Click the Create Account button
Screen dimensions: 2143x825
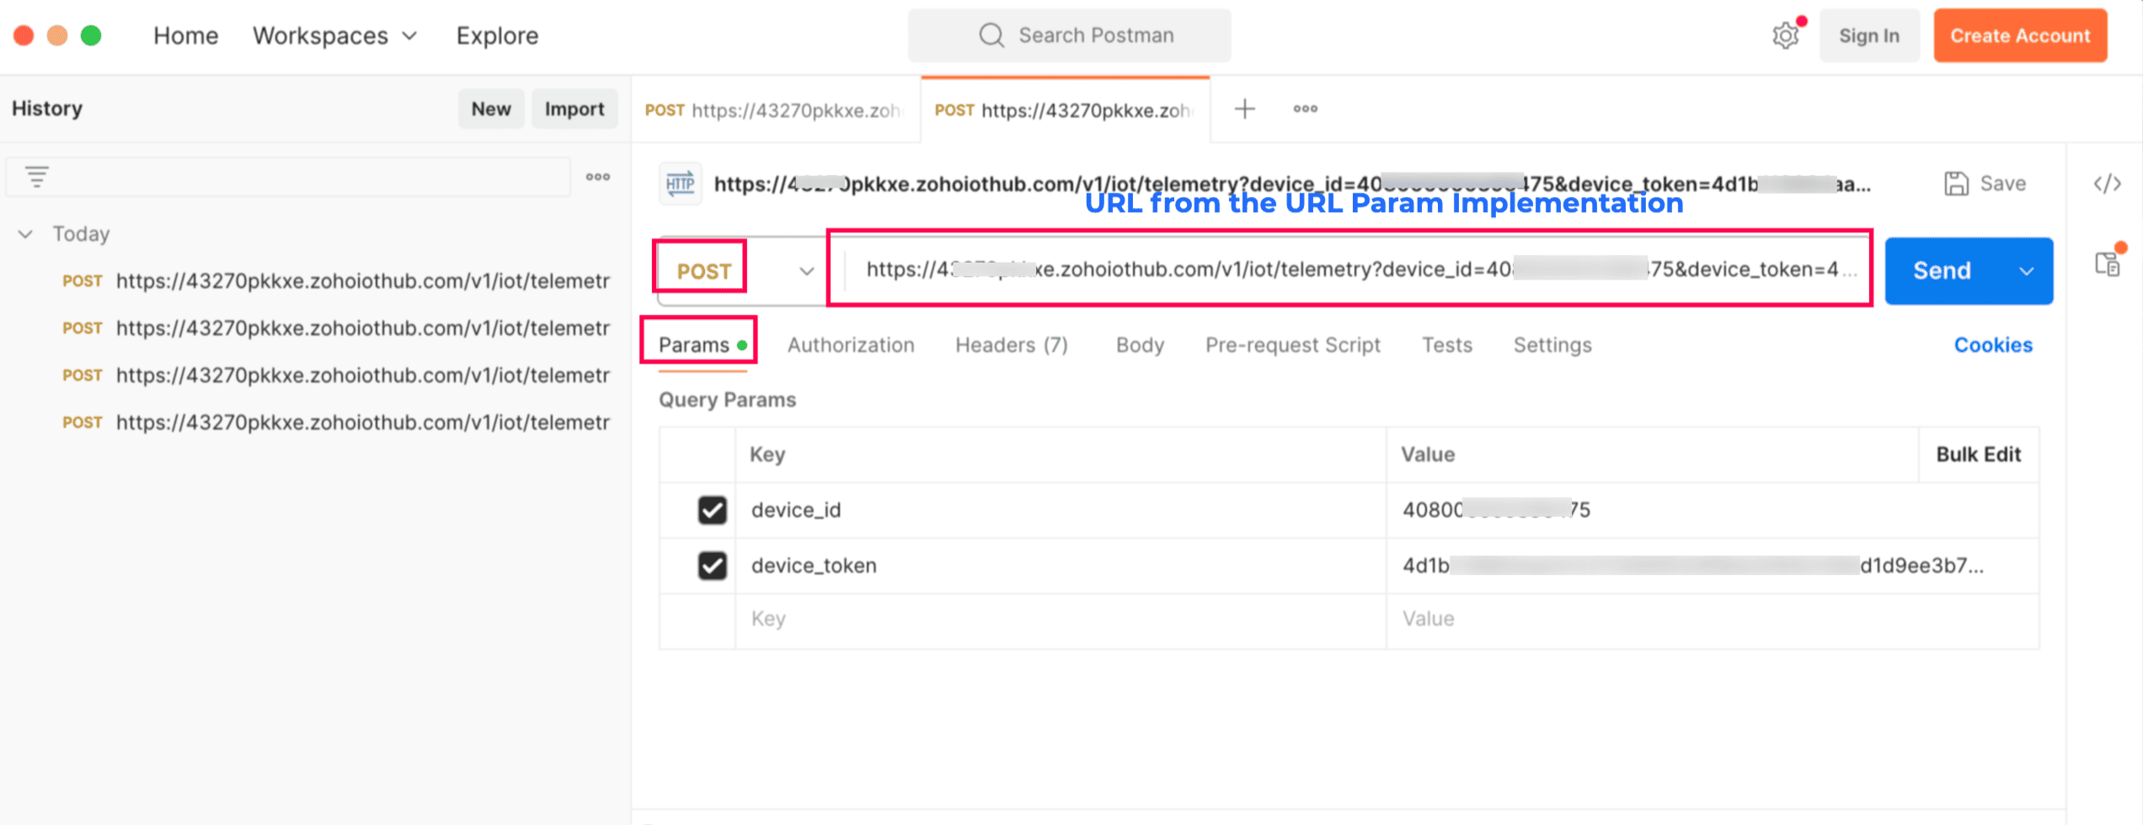pos(2020,35)
